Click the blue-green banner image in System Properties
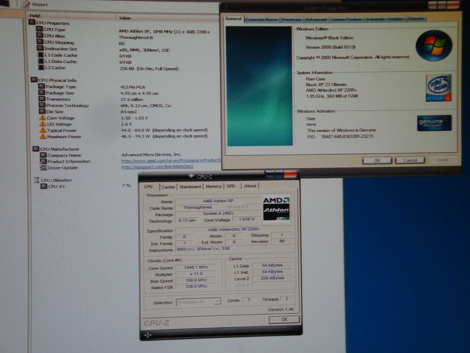Image resolution: width=470 pixels, height=353 pixels. 259,86
